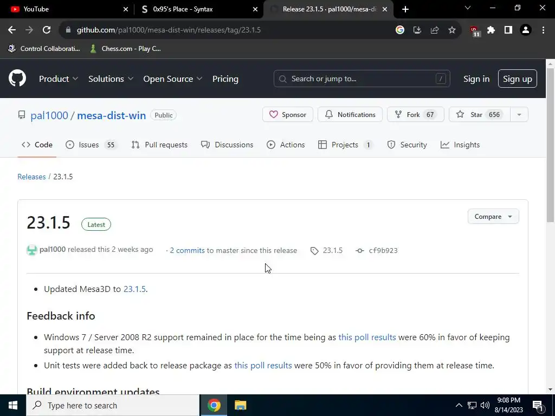Go back using browser back arrow

[12, 30]
